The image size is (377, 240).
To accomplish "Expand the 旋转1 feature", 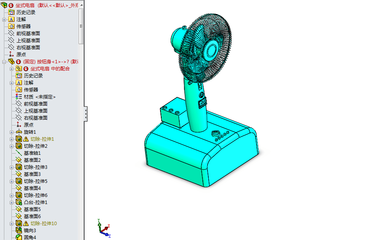I will 11,132.
